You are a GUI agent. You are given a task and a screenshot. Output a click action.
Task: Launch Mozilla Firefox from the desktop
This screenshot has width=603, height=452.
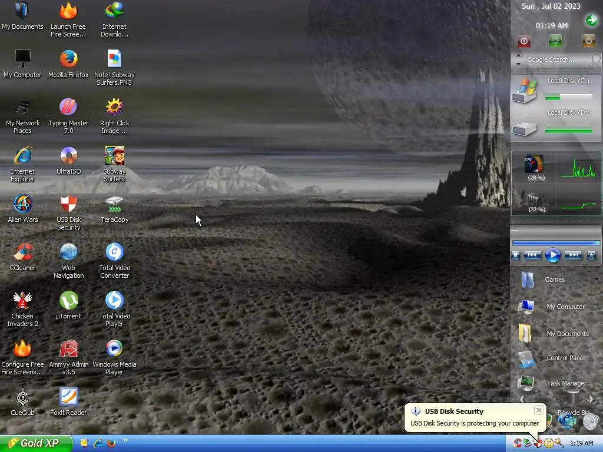(68, 64)
